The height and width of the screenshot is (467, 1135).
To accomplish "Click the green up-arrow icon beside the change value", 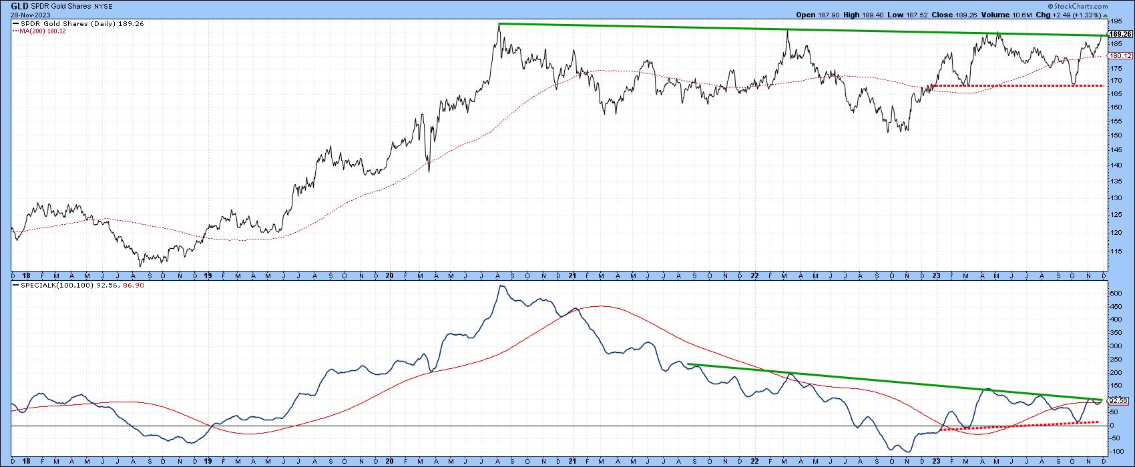I will [x=1106, y=15].
